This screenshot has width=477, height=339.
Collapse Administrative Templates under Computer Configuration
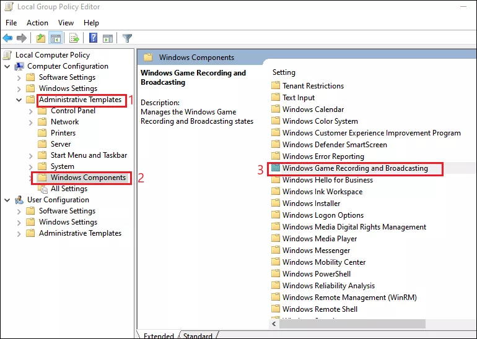click(19, 100)
